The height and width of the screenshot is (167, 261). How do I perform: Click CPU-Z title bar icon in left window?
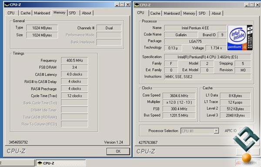[x=7, y=5]
